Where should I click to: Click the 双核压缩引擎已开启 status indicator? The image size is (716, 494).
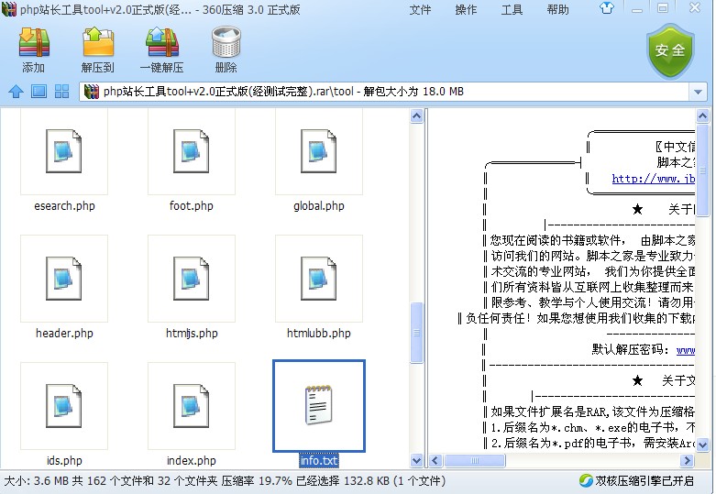coord(644,480)
